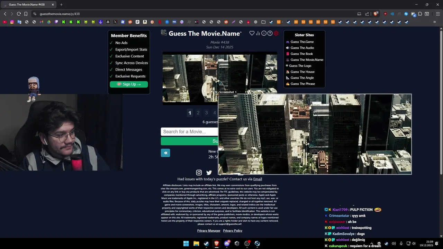Open the red settings gear icon
This screenshot has height=249, width=443.
[x=276, y=33]
